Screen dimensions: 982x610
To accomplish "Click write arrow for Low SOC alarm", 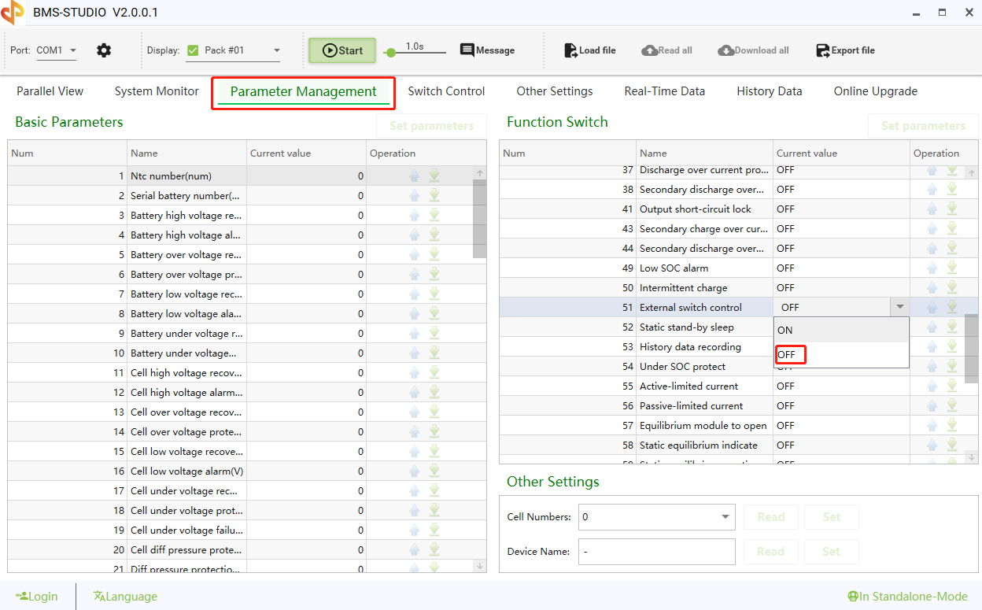I will pyautogui.click(x=952, y=268).
